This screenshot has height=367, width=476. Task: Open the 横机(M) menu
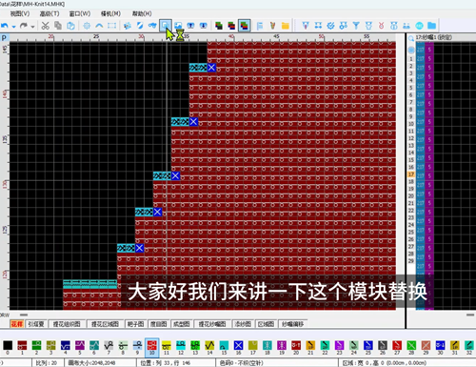(x=110, y=13)
